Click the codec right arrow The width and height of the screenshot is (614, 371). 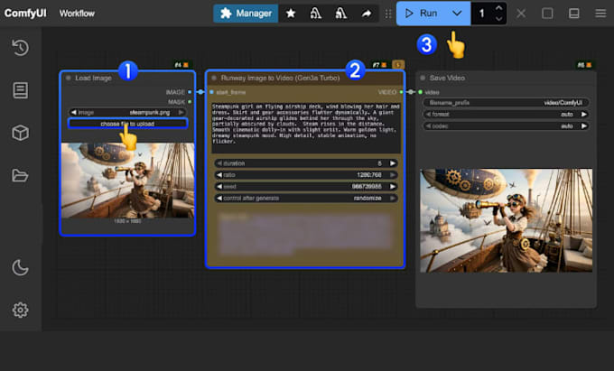tap(584, 126)
